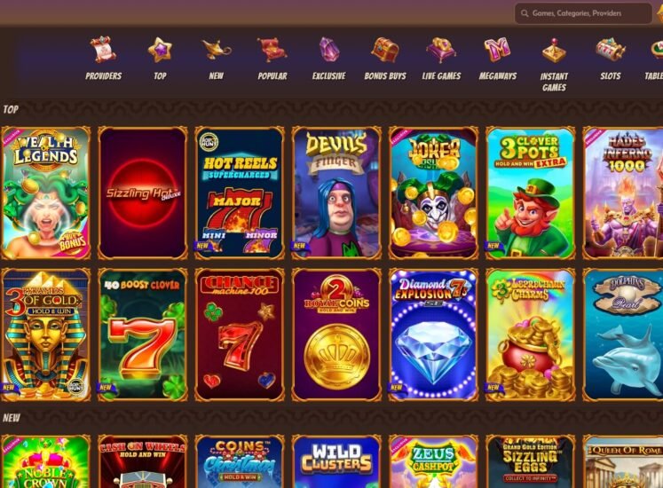Screen dimensions: 663x488
Task: Open the Dolphin's Pearl game tile
Action: point(623,335)
